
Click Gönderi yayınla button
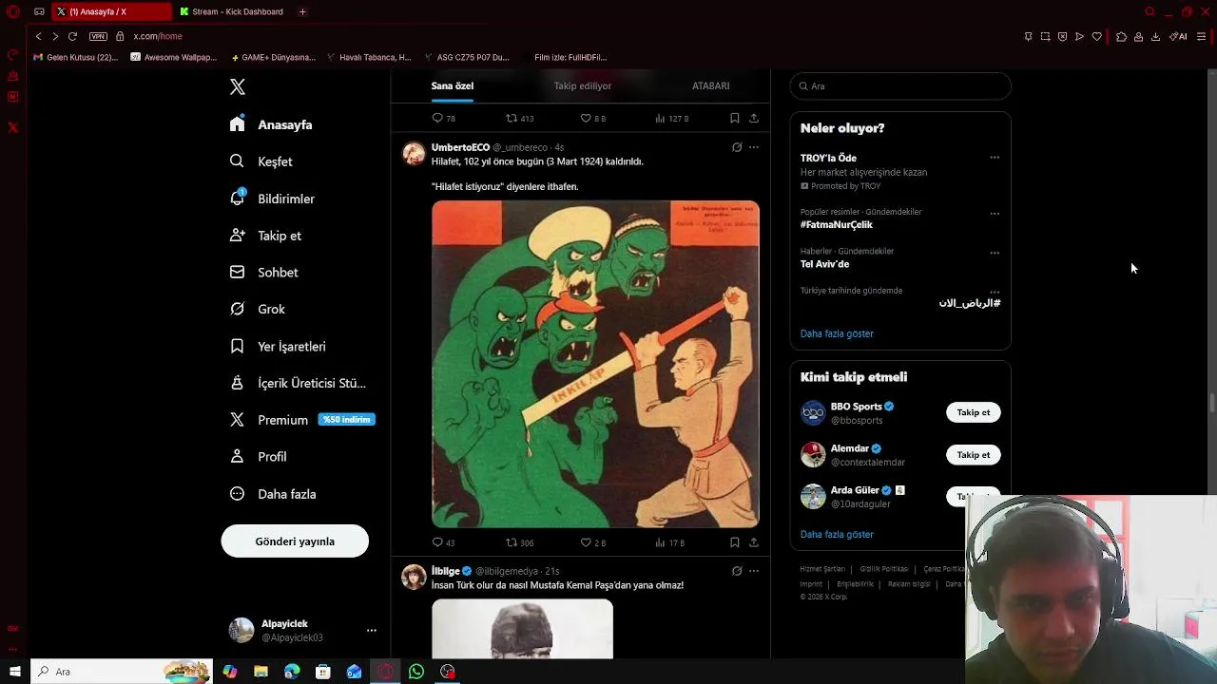coord(295,541)
